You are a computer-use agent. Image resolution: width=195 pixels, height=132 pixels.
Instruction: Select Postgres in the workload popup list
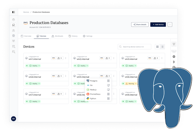click(x=93, y=81)
